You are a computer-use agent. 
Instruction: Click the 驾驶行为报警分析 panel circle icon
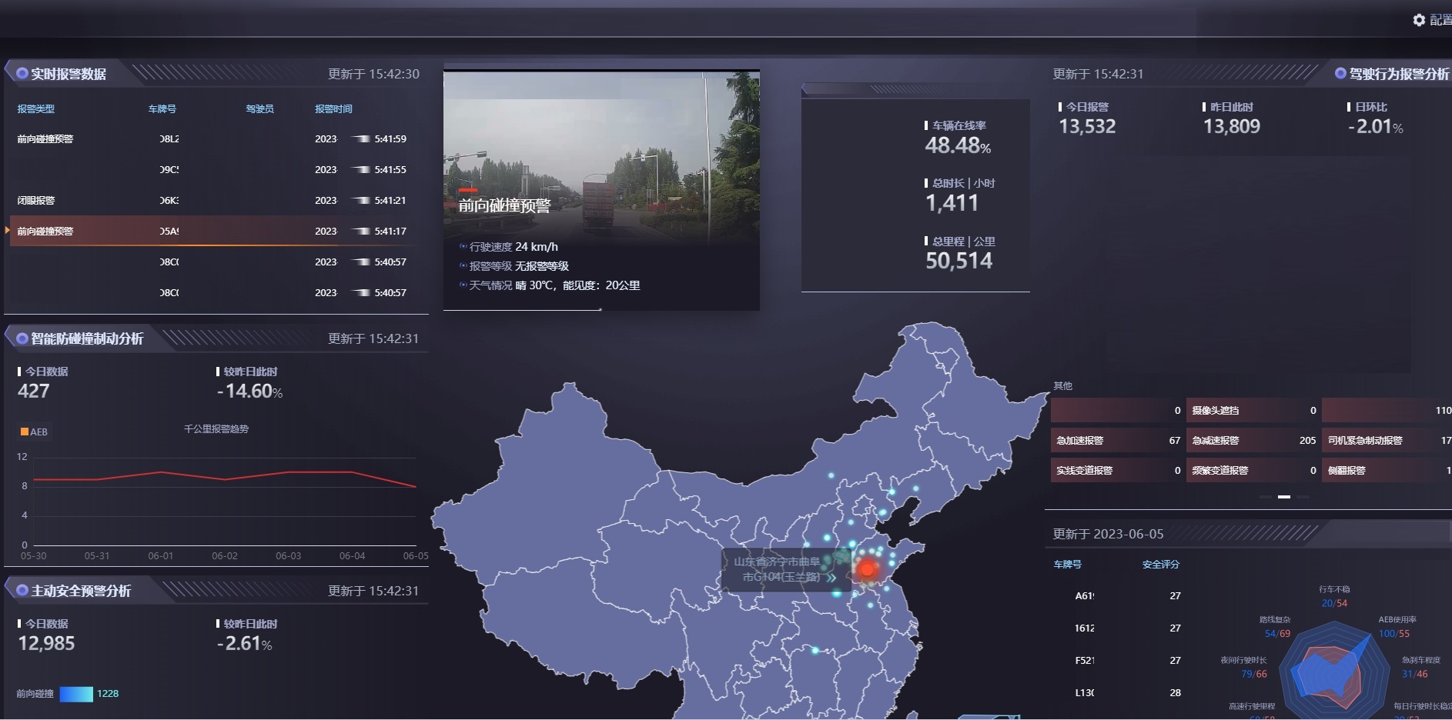pyautogui.click(x=1340, y=74)
